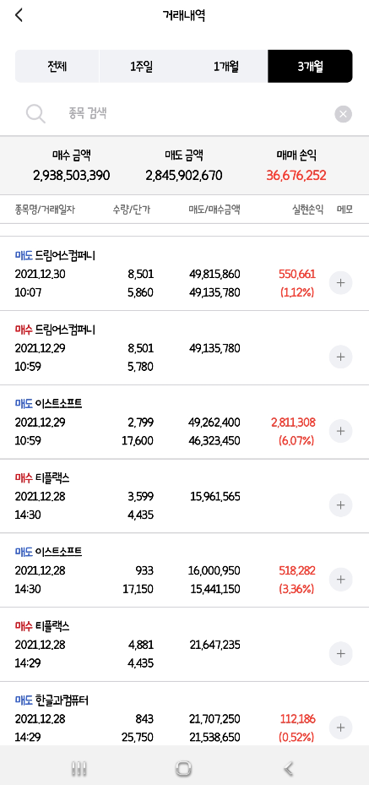Add memo to 드림어스컴퍼니 매도 row

click(340, 283)
